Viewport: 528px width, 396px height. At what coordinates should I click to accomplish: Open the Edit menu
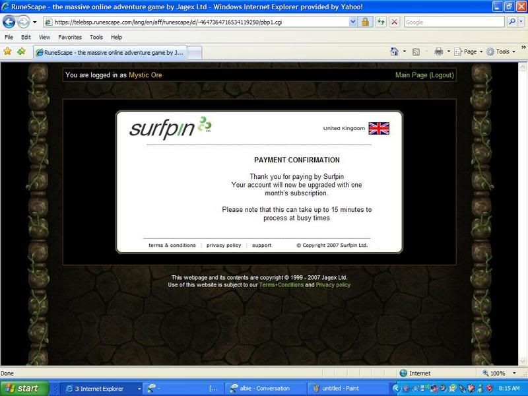click(26, 37)
